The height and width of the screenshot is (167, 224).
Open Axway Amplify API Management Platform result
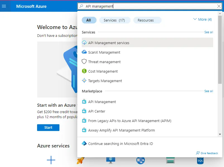coord(147,130)
